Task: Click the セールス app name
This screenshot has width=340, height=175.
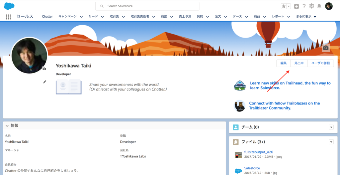Action: [x=25, y=17]
